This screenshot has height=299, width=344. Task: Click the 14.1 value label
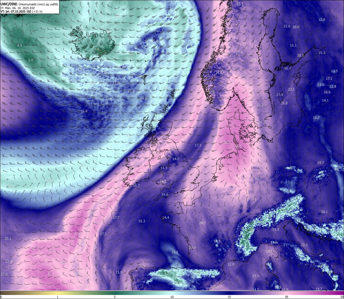click(x=325, y=100)
